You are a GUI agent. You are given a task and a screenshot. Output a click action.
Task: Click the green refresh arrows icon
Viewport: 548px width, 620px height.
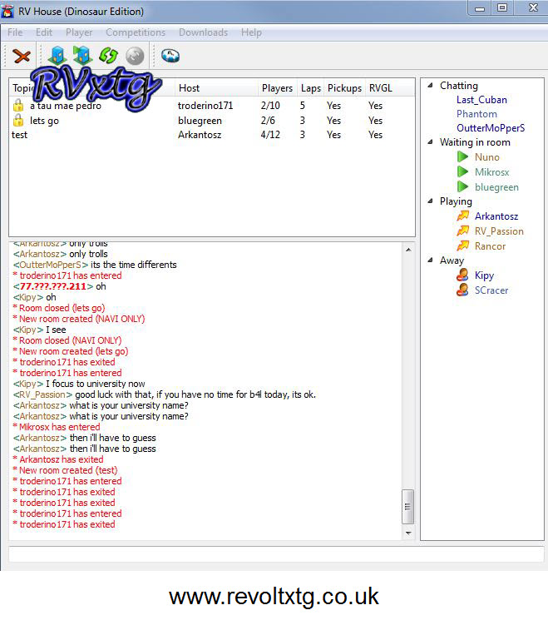[x=108, y=56]
